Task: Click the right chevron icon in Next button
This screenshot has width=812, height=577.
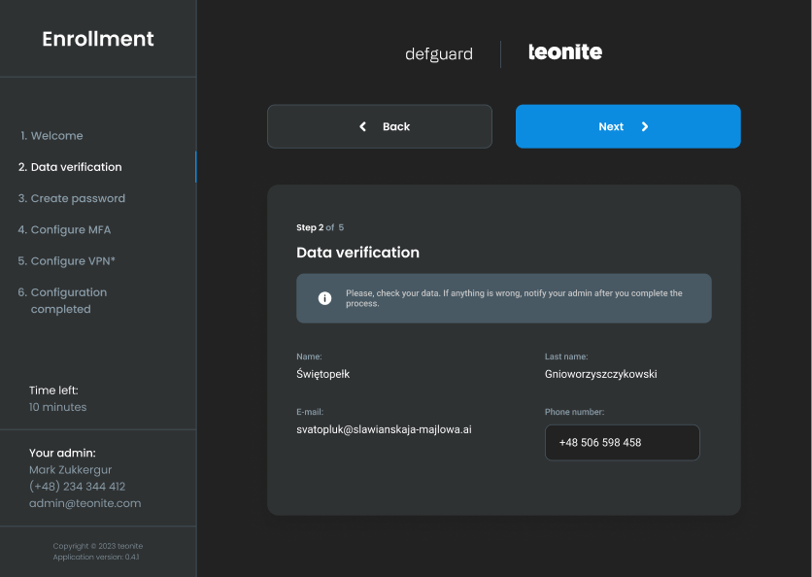Action: [x=645, y=126]
